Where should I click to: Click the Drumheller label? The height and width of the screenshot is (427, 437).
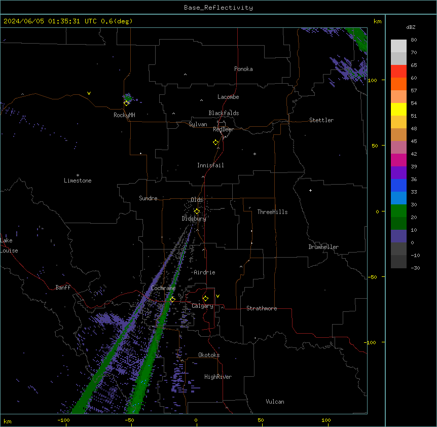pyautogui.click(x=323, y=247)
